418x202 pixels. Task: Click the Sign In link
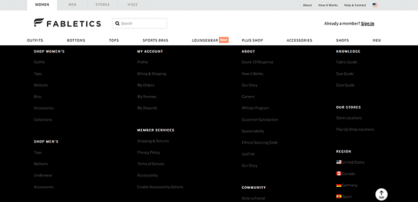pyautogui.click(x=368, y=23)
